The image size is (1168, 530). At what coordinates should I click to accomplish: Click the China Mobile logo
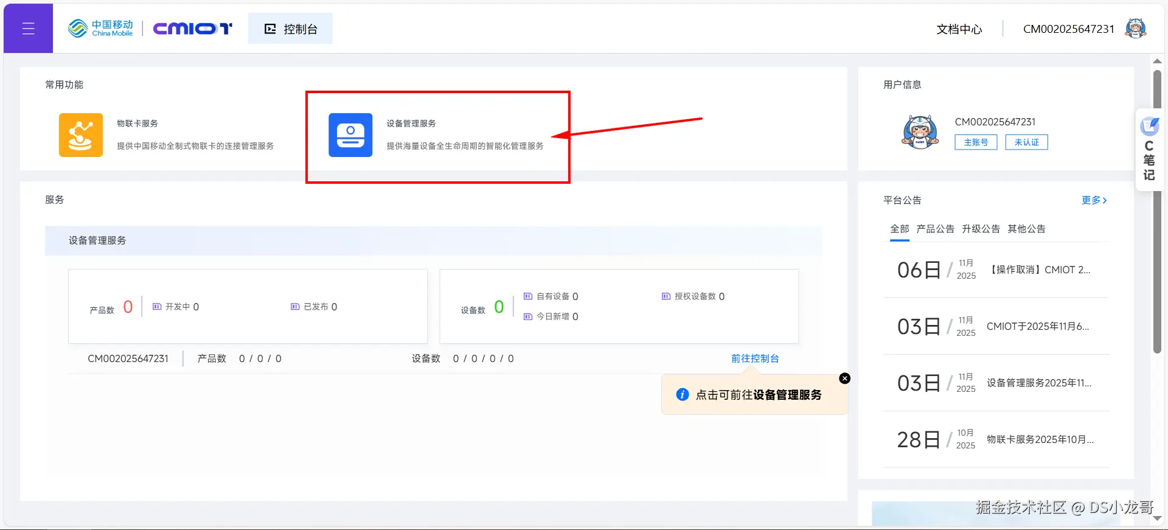[100, 28]
